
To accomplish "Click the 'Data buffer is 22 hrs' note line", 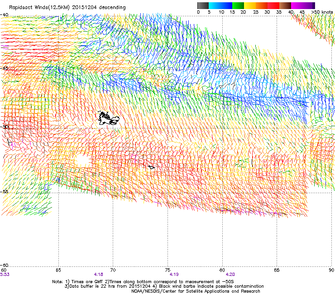I will (164, 286).
